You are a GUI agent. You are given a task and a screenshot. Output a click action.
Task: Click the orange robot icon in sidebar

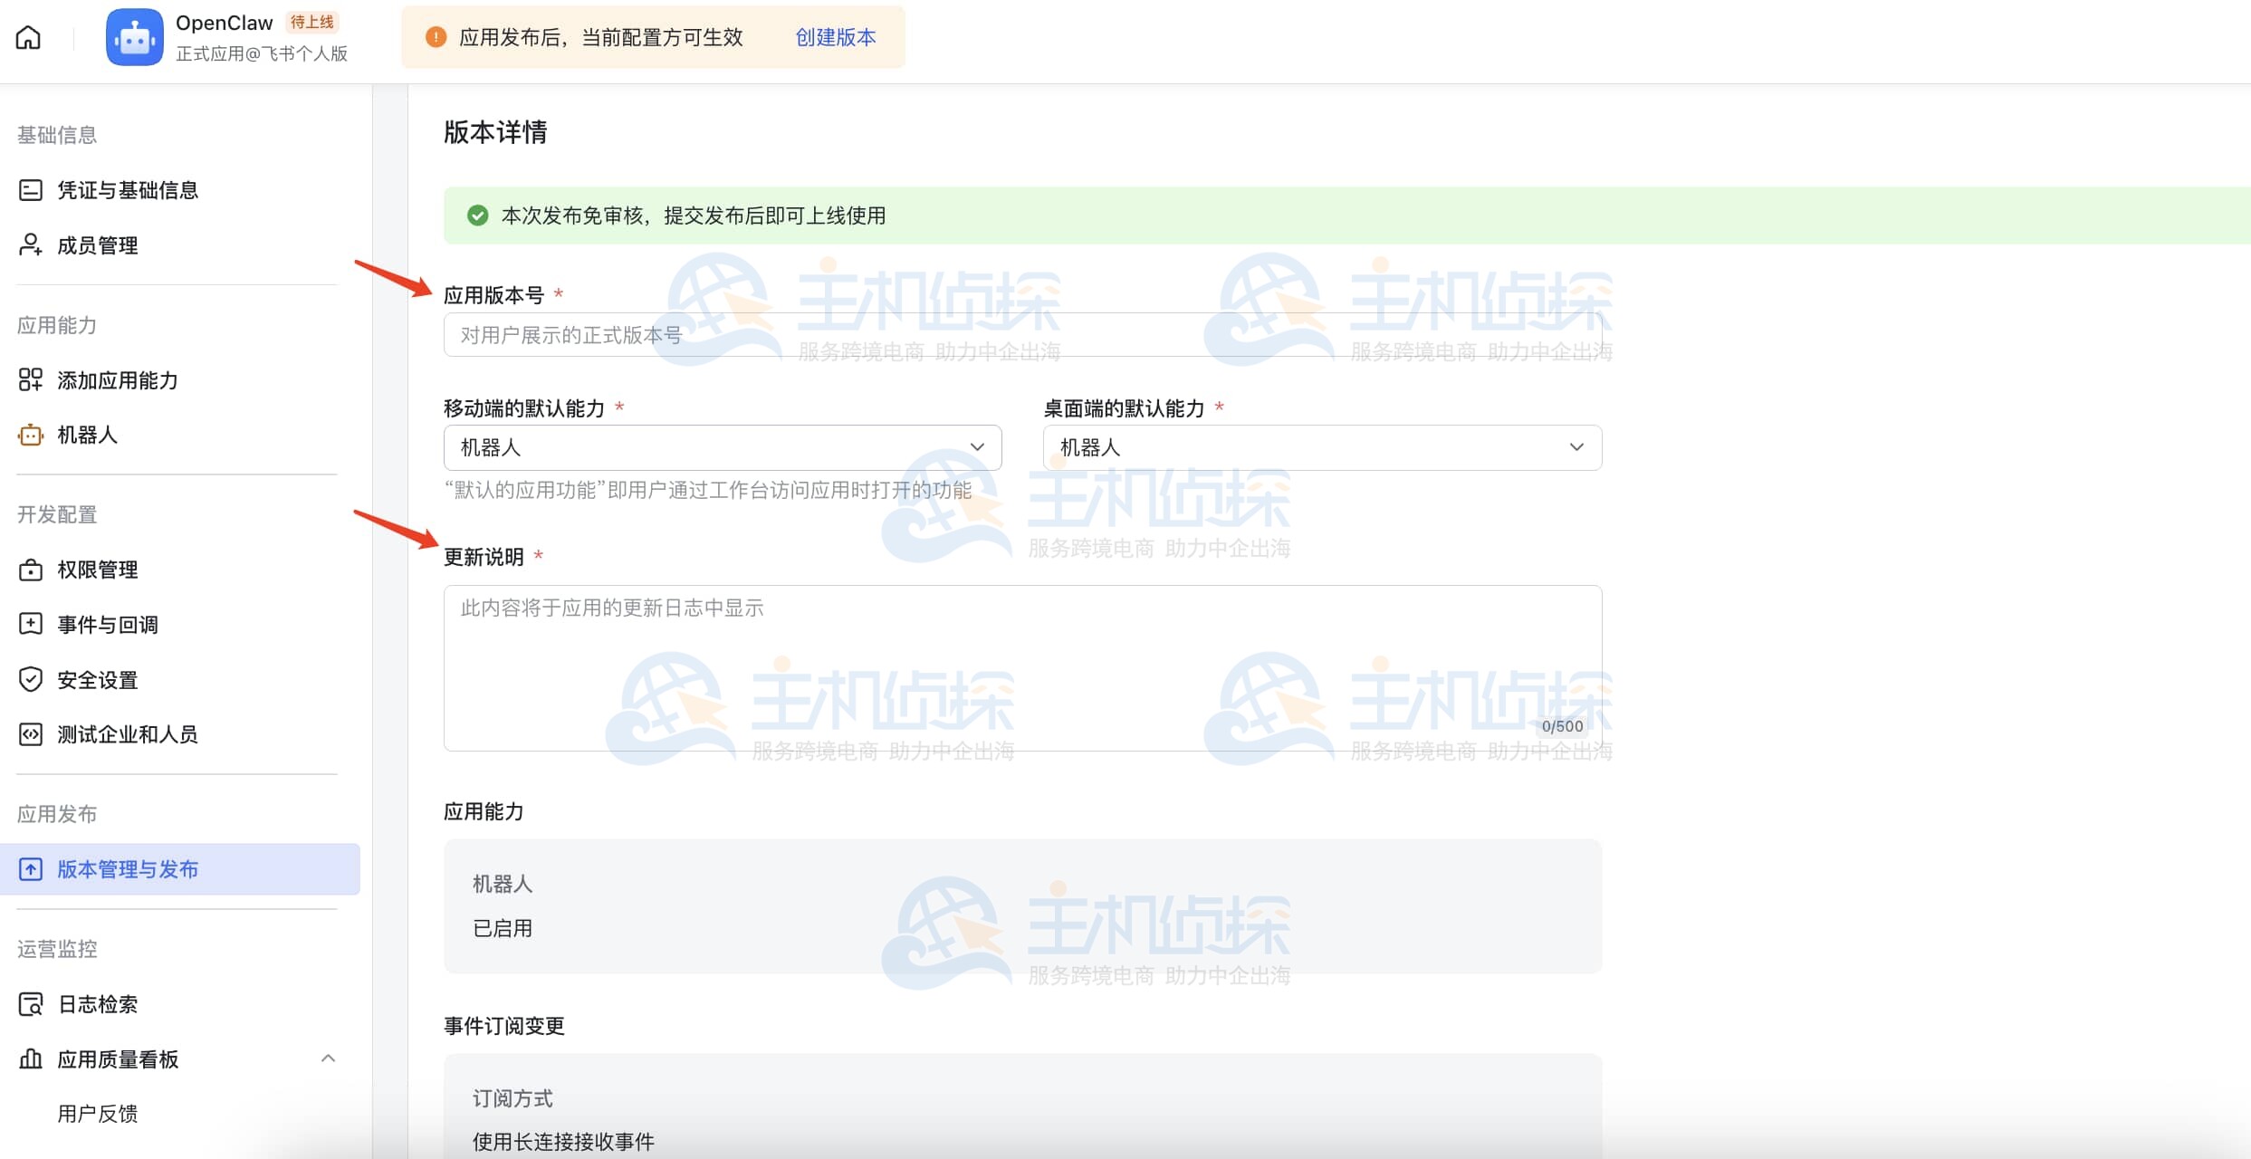(x=31, y=435)
